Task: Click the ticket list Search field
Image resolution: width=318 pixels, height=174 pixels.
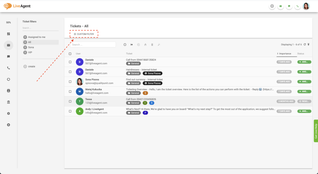Action: tap(93, 45)
